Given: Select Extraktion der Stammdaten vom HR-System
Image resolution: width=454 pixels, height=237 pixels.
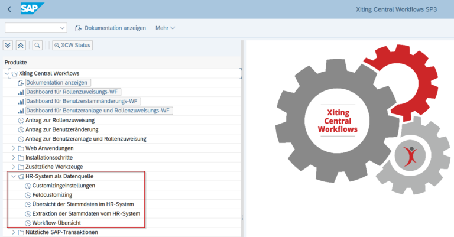Looking at the screenshot, I should (86, 213).
